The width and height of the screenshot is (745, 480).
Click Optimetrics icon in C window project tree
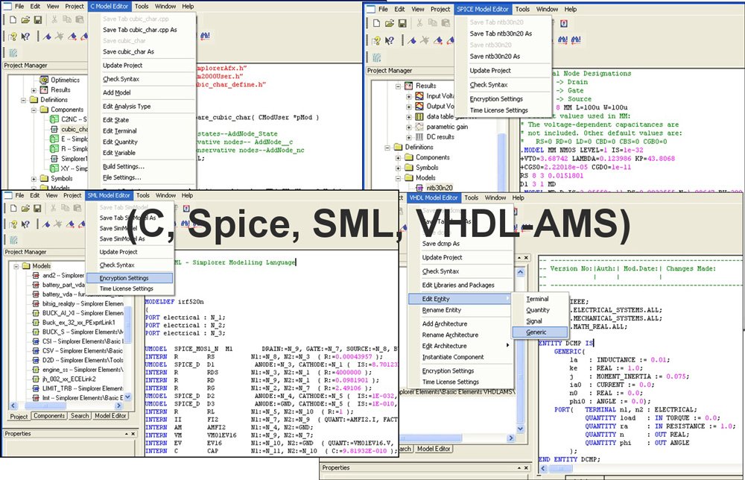tap(44, 80)
